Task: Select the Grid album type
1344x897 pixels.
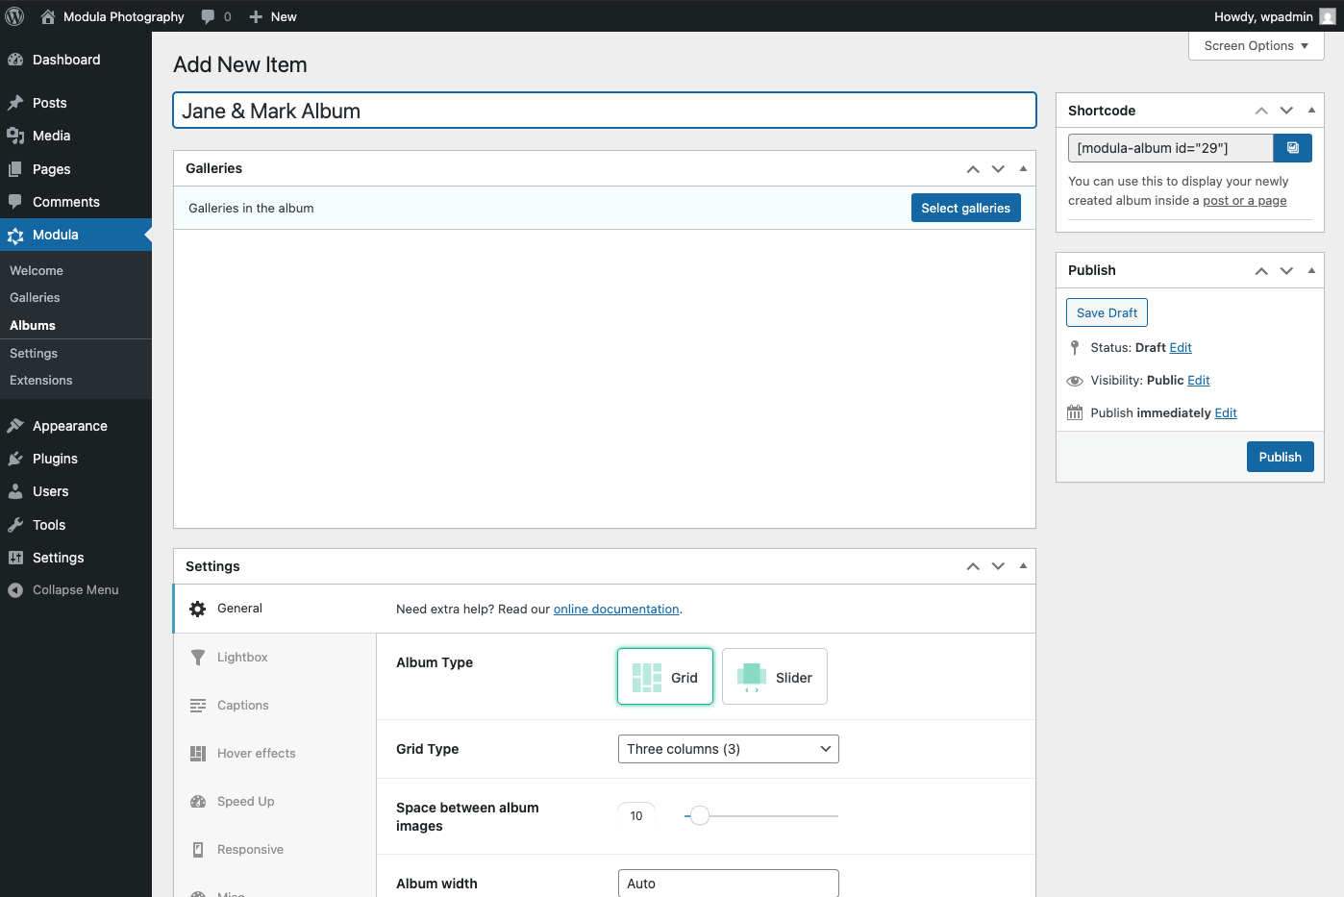Action: (664, 677)
